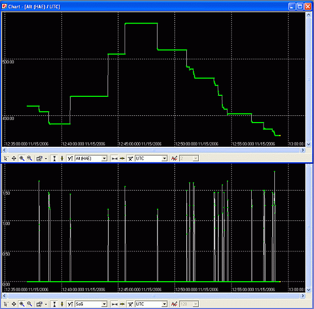Compress horizontal time scale in the Alt (HAE) toolbar
The height and width of the screenshot is (309, 314).
tap(122, 159)
